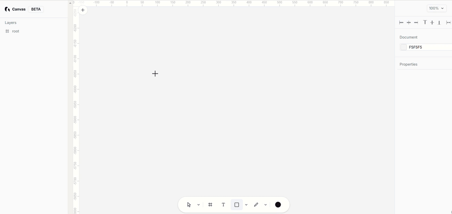
Task: Align selection to right edge
Action: point(416,22)
